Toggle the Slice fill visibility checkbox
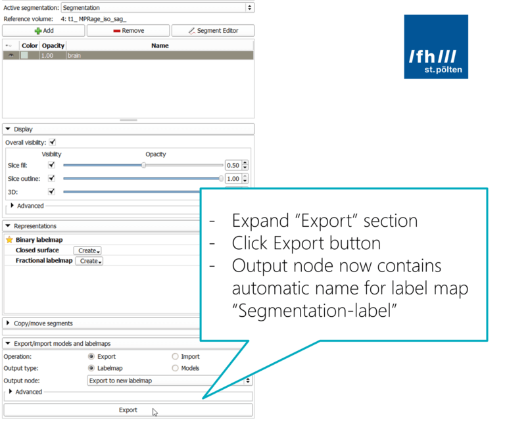 51,166
